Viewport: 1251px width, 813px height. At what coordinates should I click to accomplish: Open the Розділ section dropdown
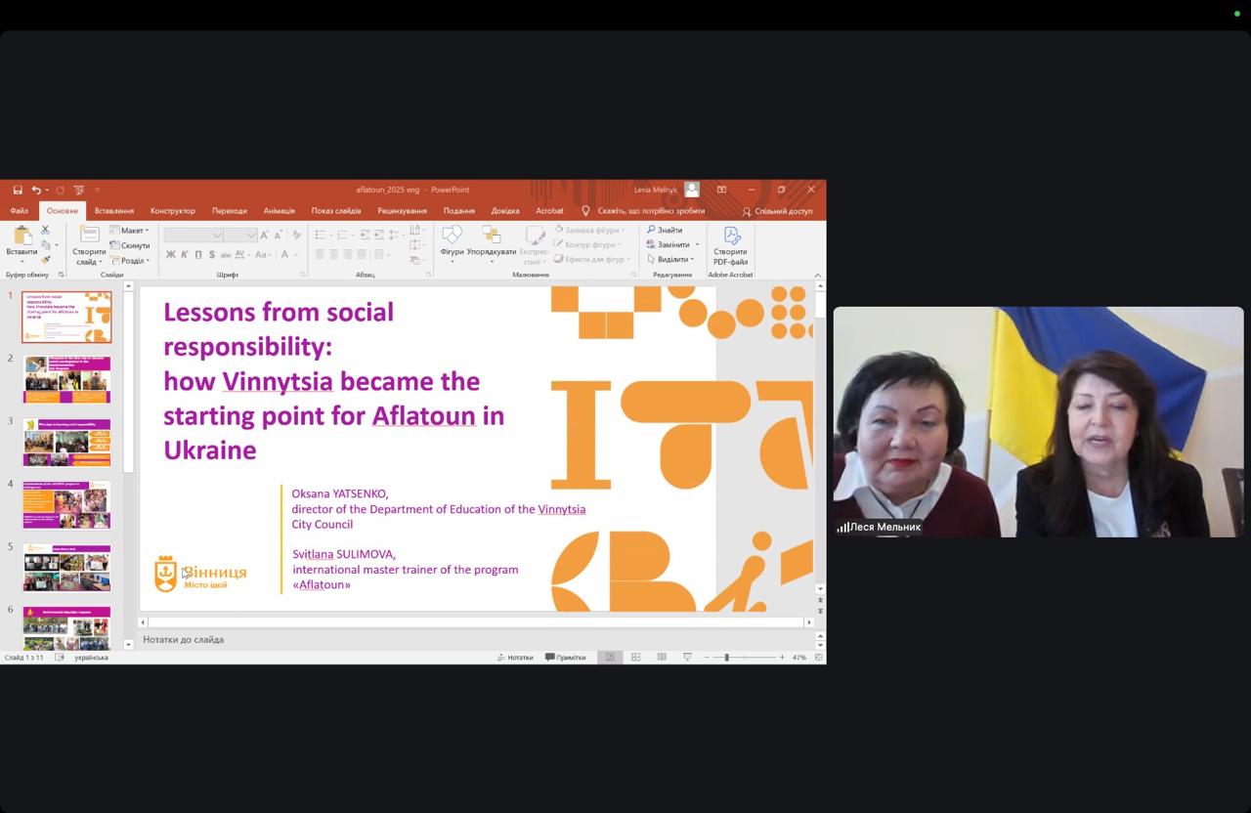[x=133, y=261]
